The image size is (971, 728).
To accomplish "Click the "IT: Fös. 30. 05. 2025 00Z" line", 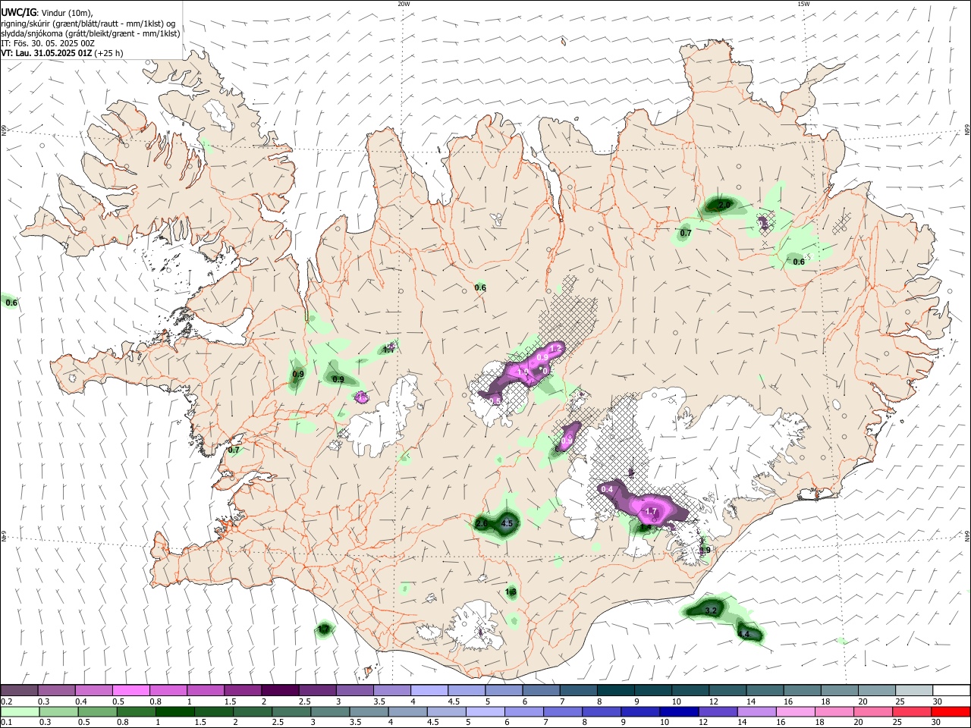I will (x=48, y=43).
